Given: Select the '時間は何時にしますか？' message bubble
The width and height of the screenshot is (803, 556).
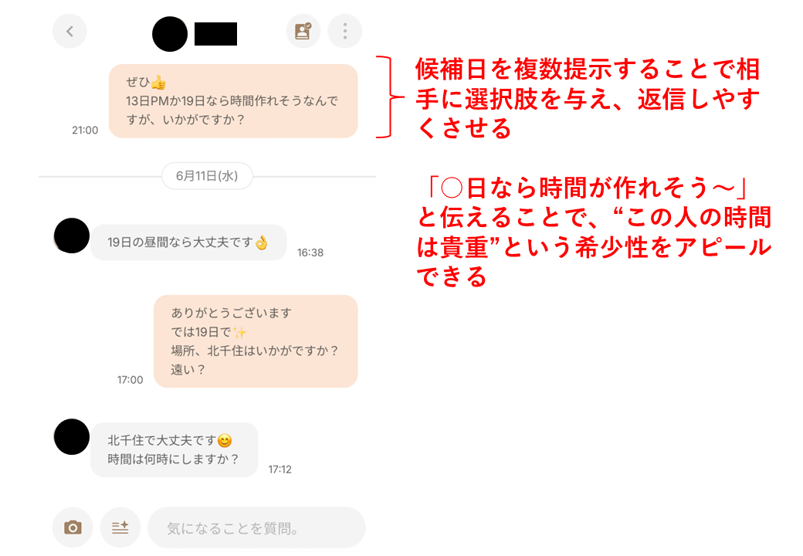Looking at the screenshot, I should (x=174, y=450).
